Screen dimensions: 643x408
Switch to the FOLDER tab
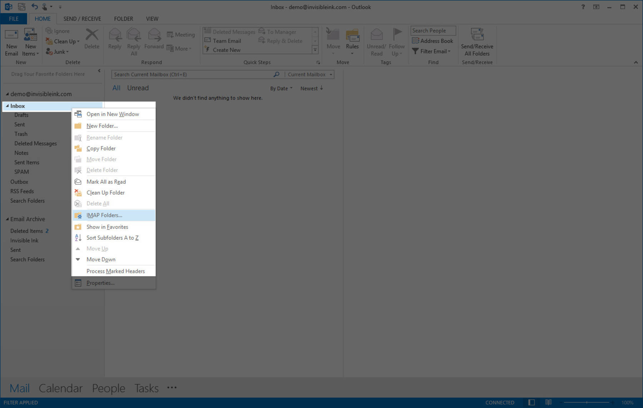124,19
